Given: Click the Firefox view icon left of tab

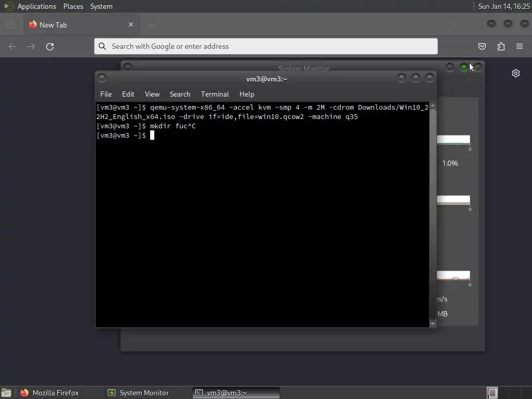Looking at the screenshot, I should pyautogui.click(x=10, y=24).
